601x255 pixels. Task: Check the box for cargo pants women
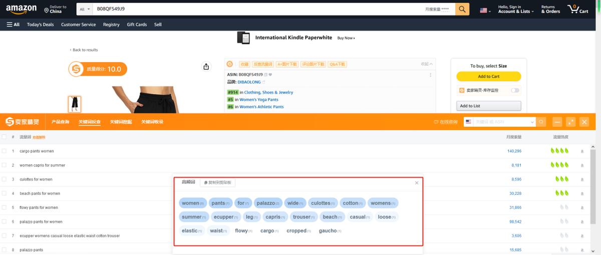(4, 151)
